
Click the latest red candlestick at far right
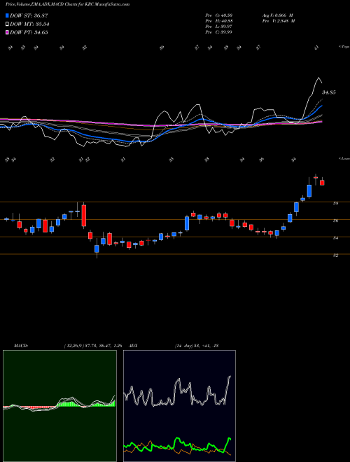pyautogui.click(x=322, y=183)
